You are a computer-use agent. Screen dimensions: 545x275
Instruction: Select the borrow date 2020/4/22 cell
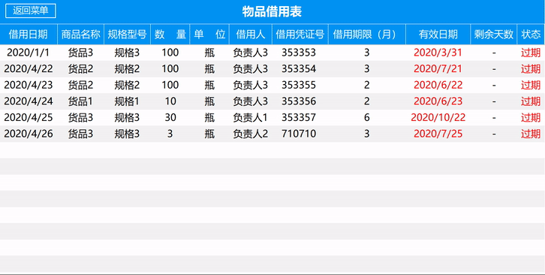pyautogui.click(x=29, y=68)
